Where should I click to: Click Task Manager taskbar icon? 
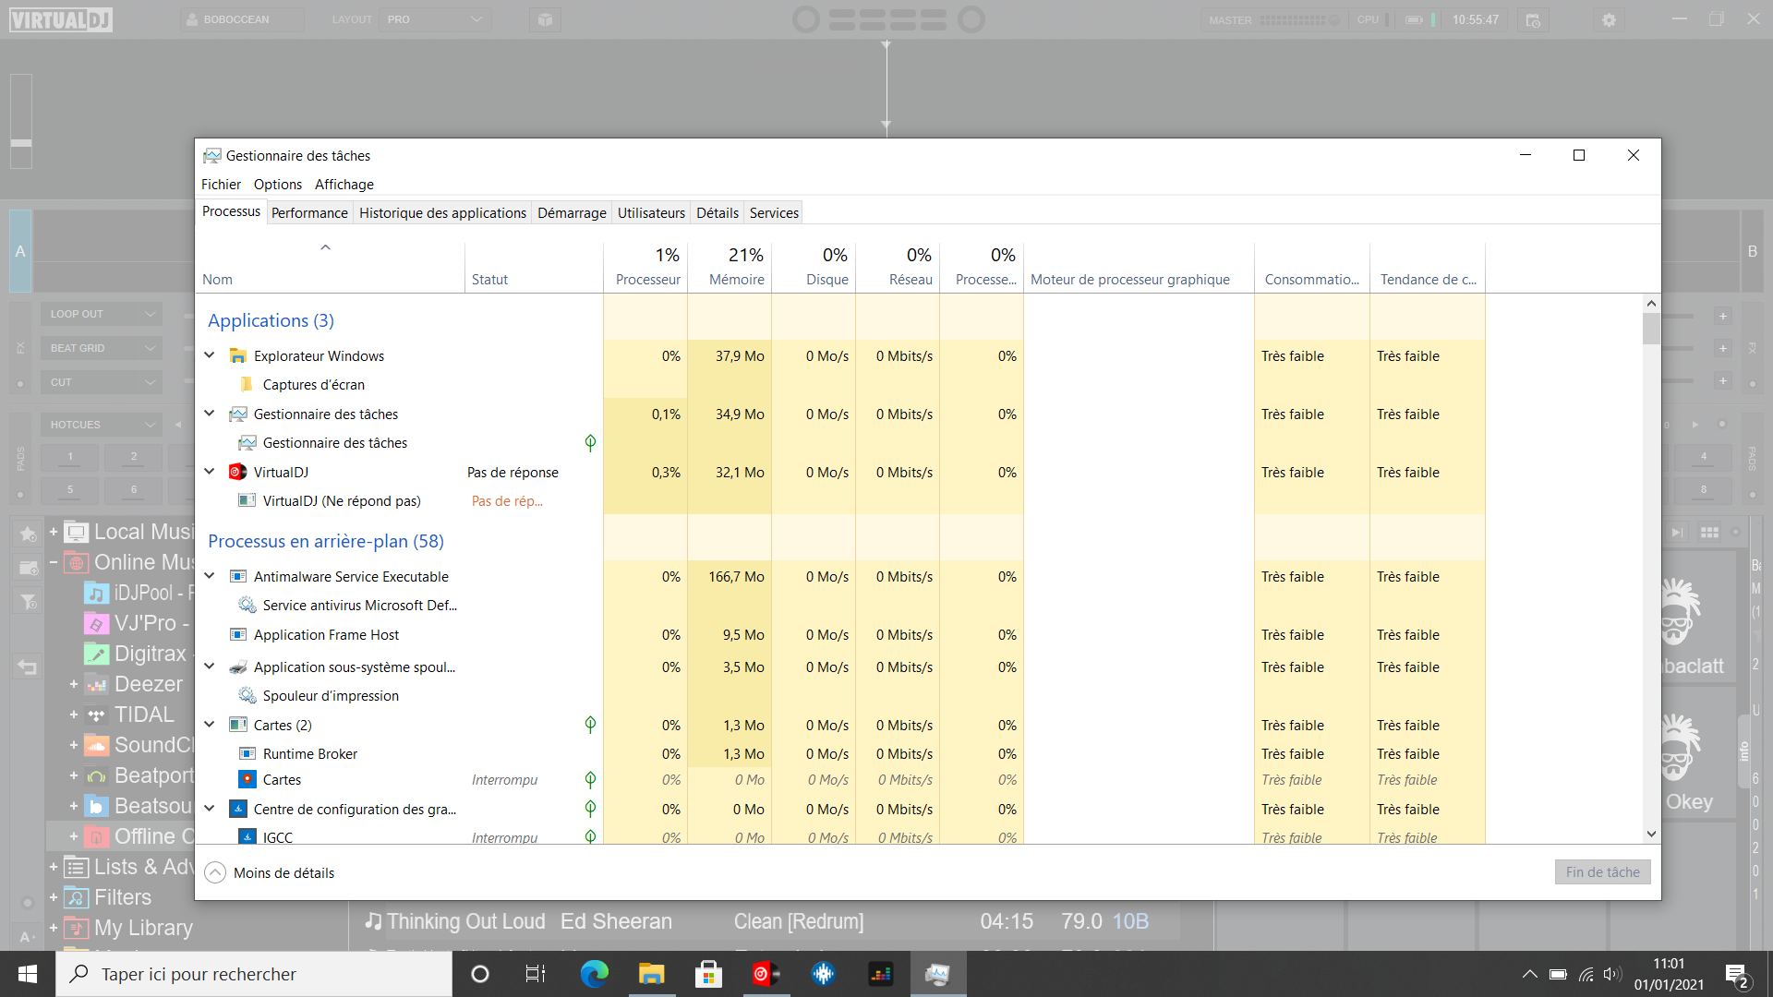[937, 974]
